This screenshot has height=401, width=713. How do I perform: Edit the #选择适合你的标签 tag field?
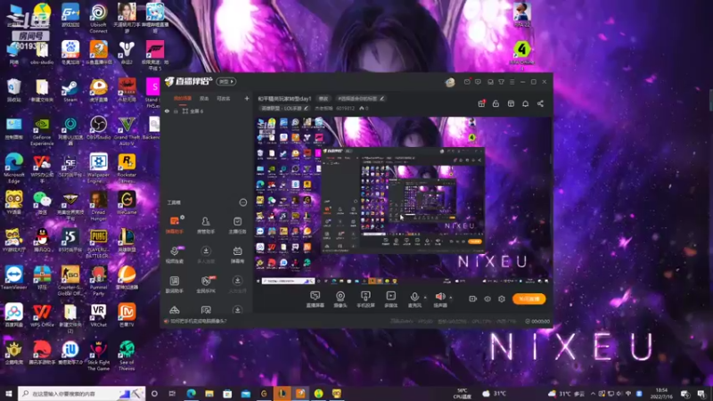361,98
